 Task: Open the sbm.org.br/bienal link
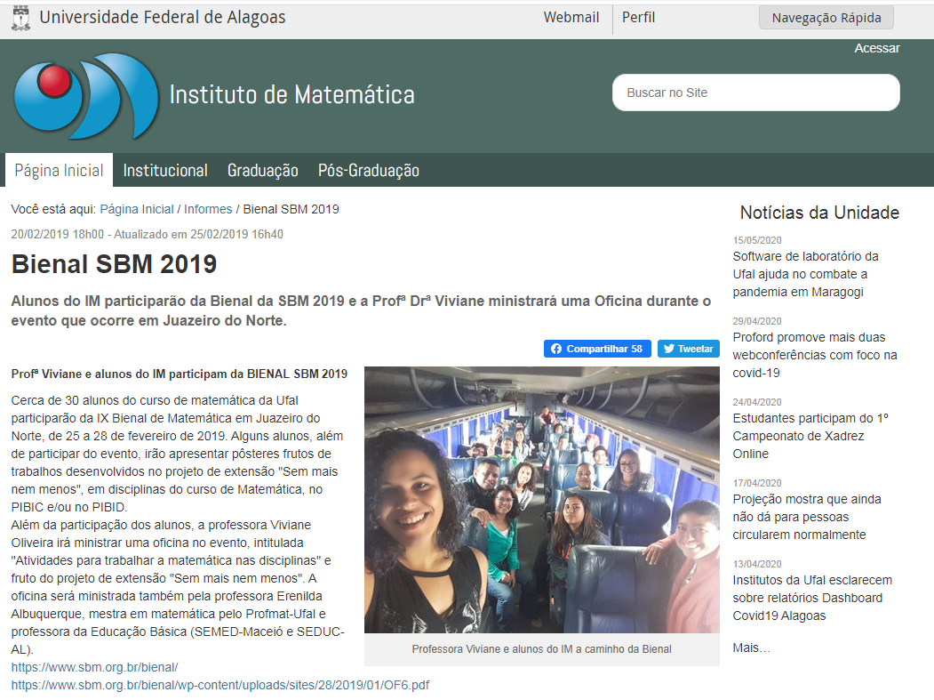tap(95, 667)
